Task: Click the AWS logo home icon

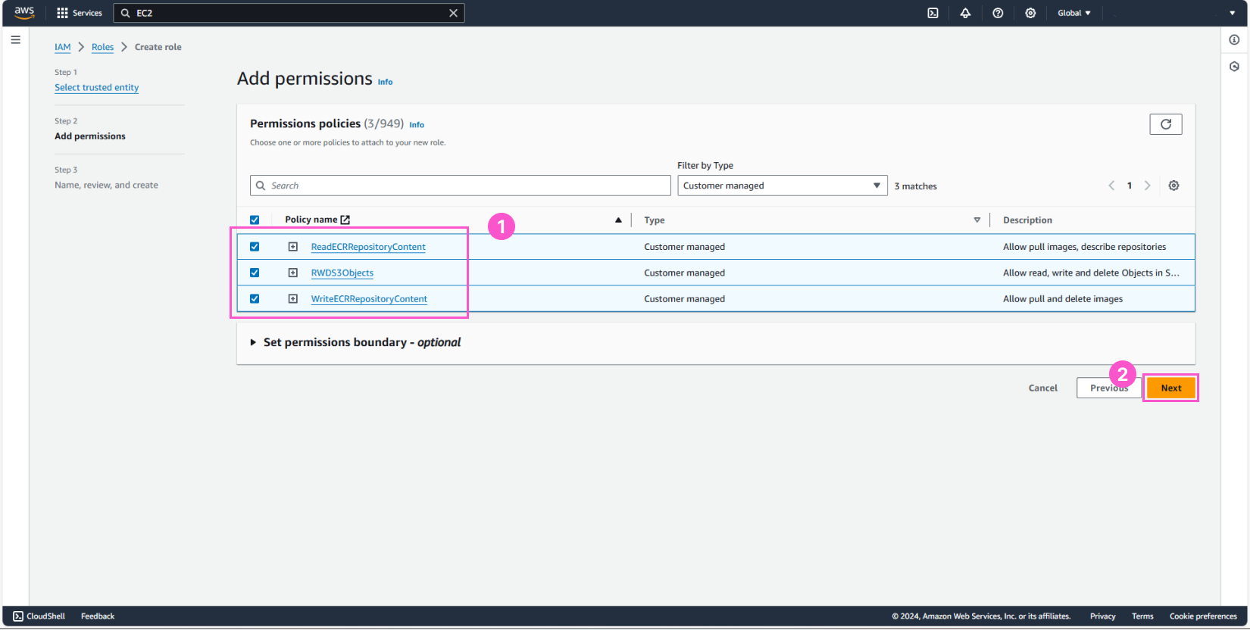Action: (x=24, y=13)
